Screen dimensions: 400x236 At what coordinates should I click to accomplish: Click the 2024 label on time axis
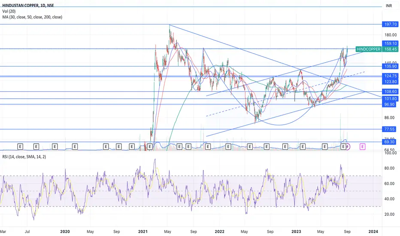pos(373,232)
